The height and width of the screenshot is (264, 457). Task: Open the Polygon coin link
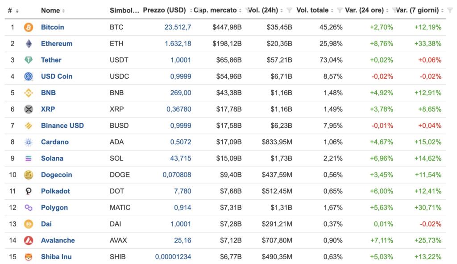coord(54,208)
